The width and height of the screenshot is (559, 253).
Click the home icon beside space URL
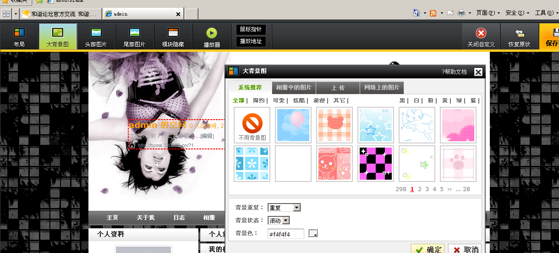point(132,145)
